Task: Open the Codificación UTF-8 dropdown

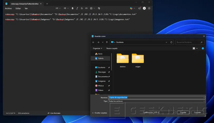Action: pyautogui.click(x=164, y=112)
